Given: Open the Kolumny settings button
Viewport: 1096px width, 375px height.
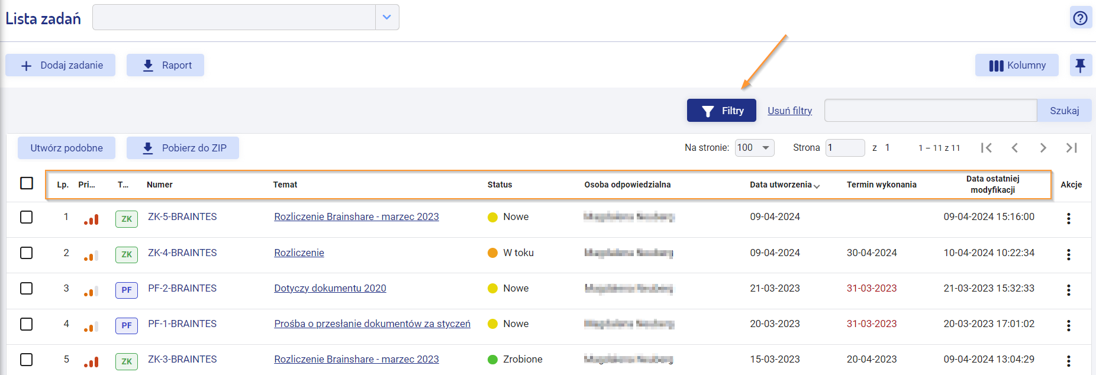Looking at the screenshot, I should coord(1017,65).
